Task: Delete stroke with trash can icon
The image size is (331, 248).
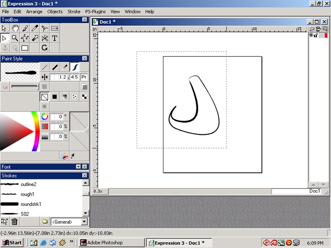Action: tap(14, 222)
